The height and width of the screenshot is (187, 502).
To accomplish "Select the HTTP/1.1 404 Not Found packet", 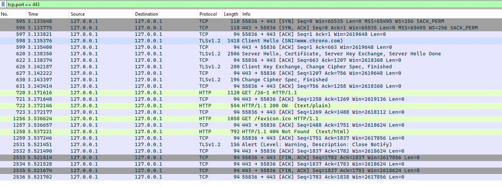I will [x=251, y=132].
